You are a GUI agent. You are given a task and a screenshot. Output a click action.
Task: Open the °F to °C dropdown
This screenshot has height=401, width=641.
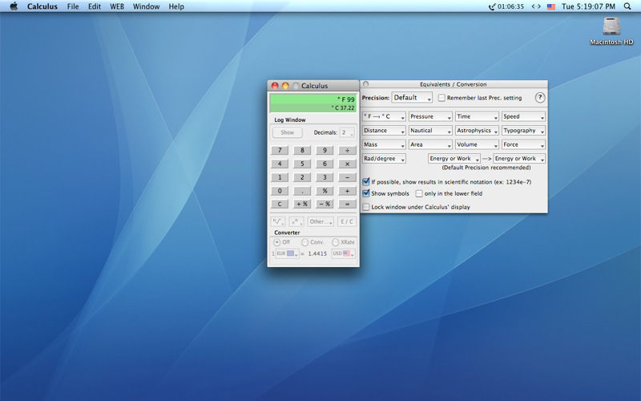[x=384, y=116]
